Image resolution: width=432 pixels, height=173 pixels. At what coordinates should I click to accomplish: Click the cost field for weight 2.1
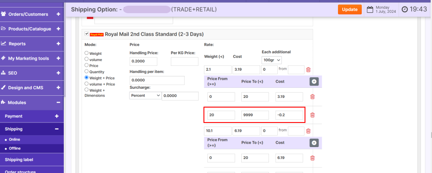coord(246,70)
